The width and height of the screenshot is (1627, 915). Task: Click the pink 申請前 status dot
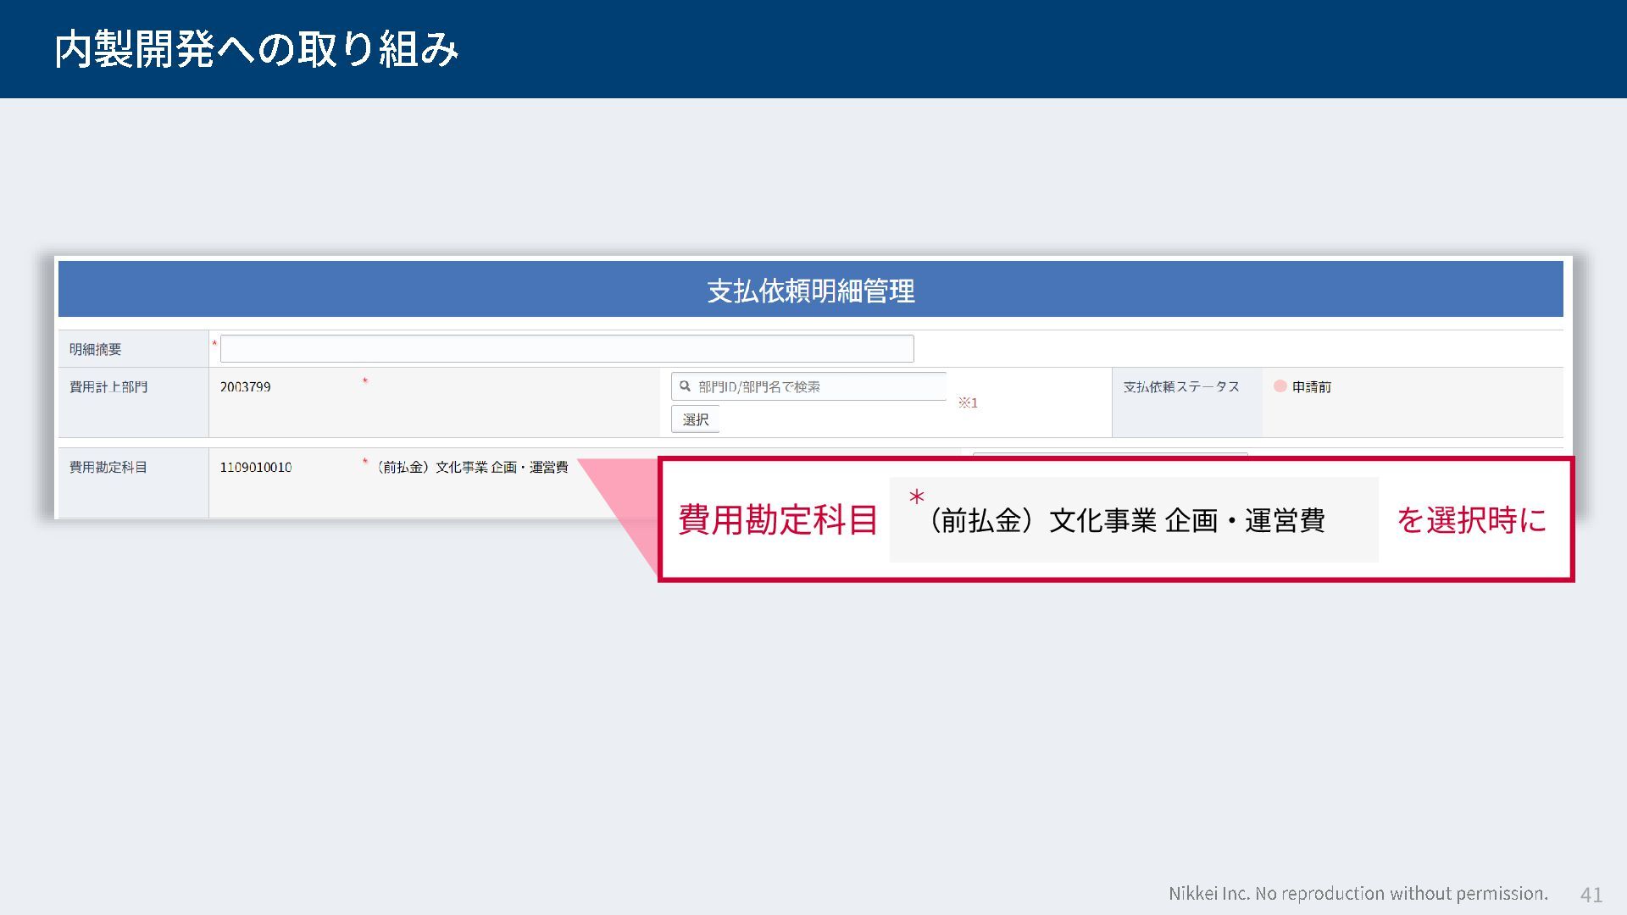tap(1280, 386)
